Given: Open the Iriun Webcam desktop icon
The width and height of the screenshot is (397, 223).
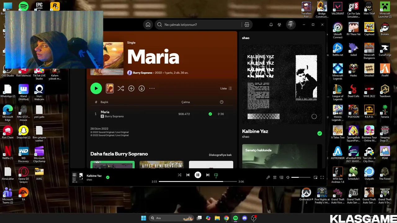Looking at the screenshot, I should (39, 93).
